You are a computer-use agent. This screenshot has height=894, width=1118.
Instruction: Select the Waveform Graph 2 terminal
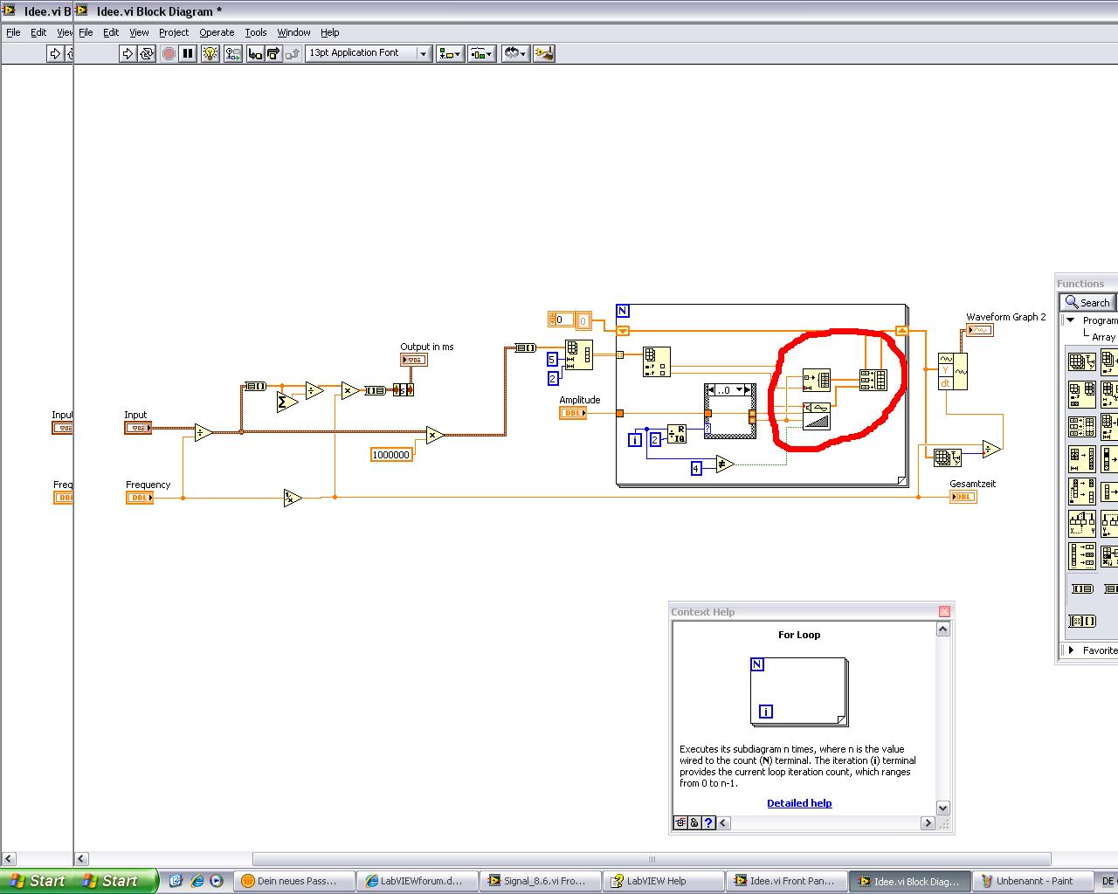tap(980, 330)
